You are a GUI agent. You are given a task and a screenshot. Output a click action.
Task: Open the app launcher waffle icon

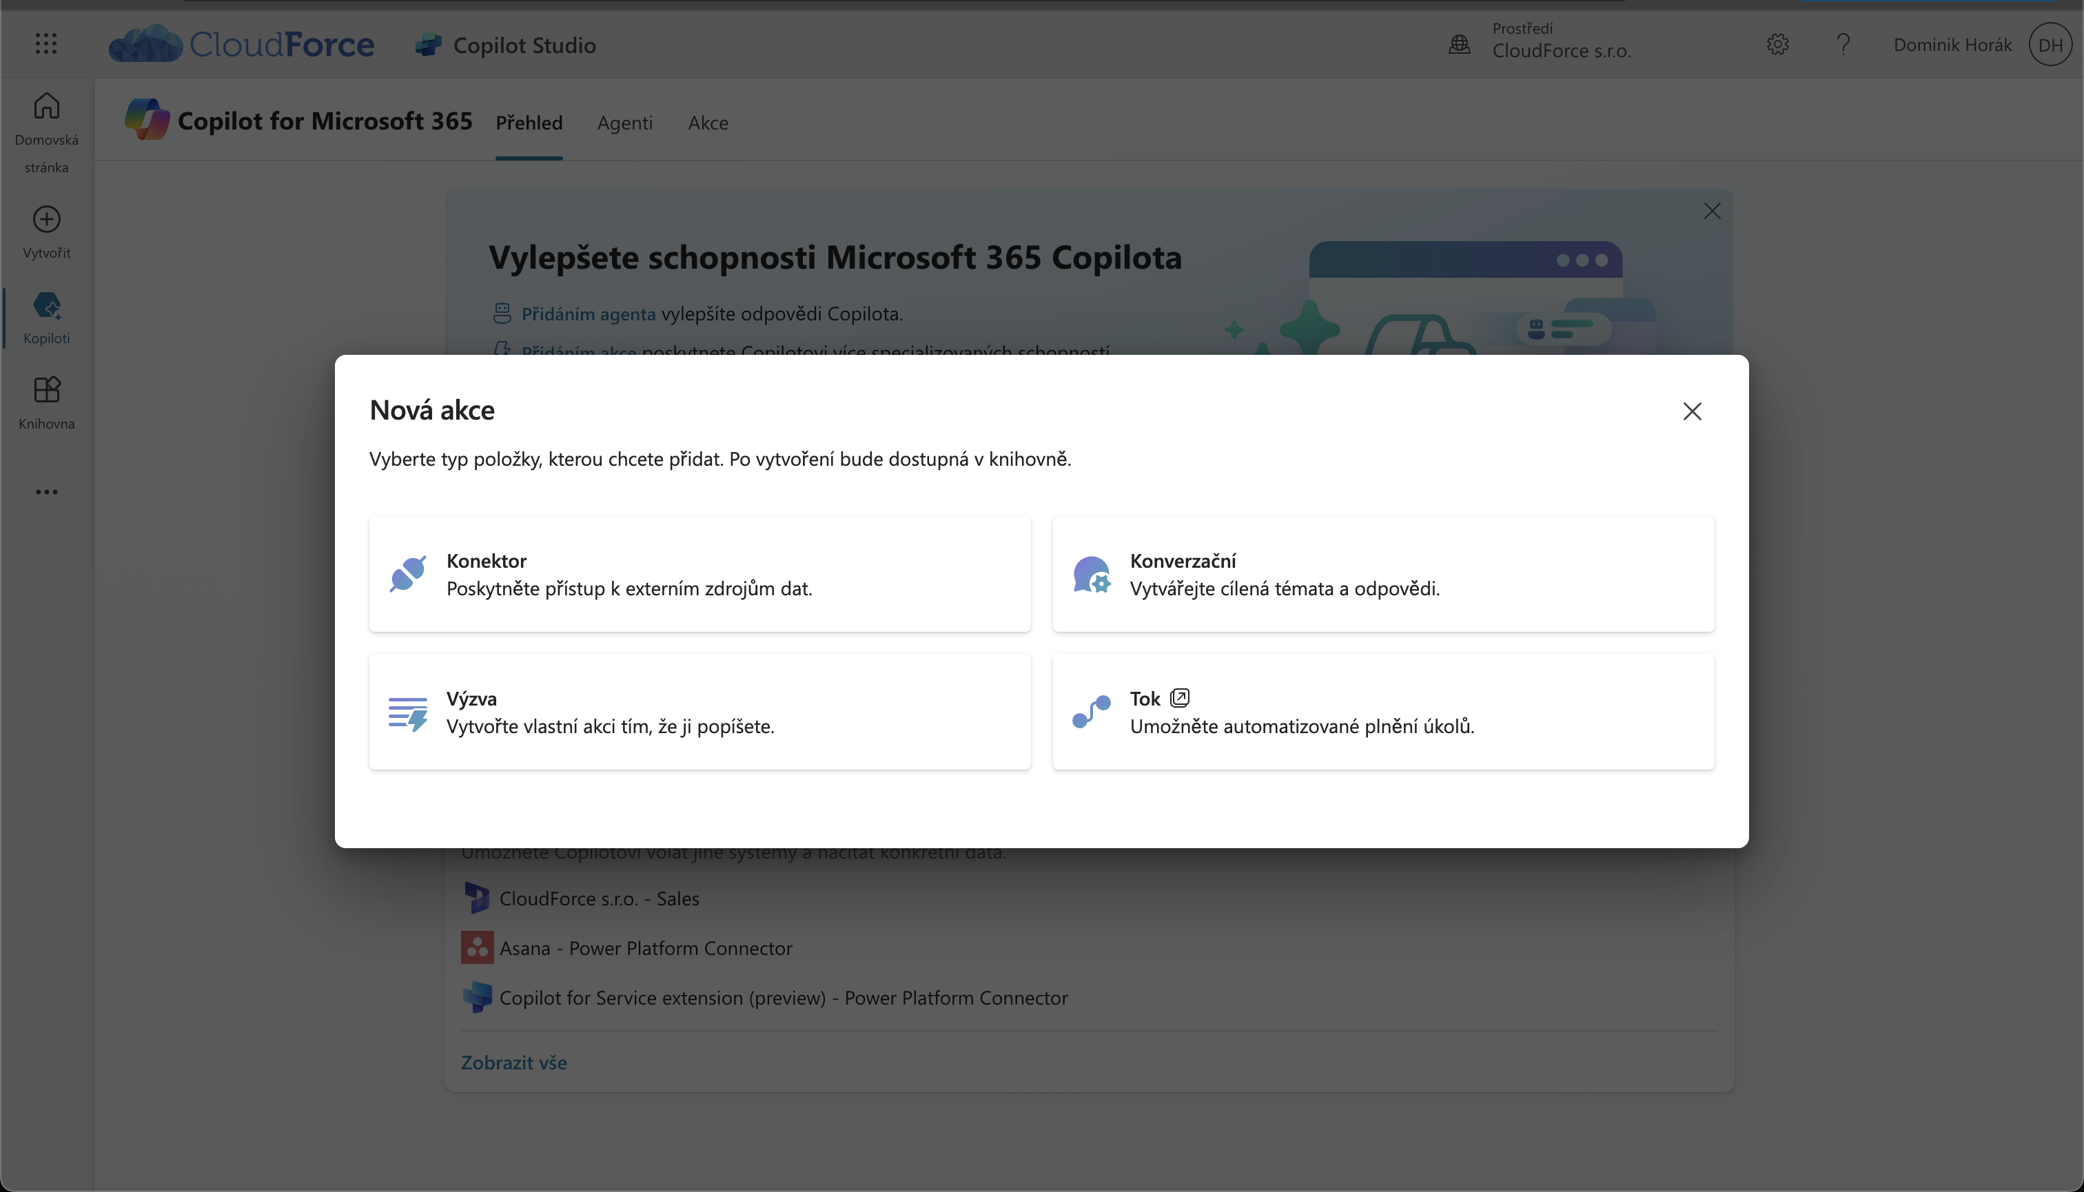point(46,44)
